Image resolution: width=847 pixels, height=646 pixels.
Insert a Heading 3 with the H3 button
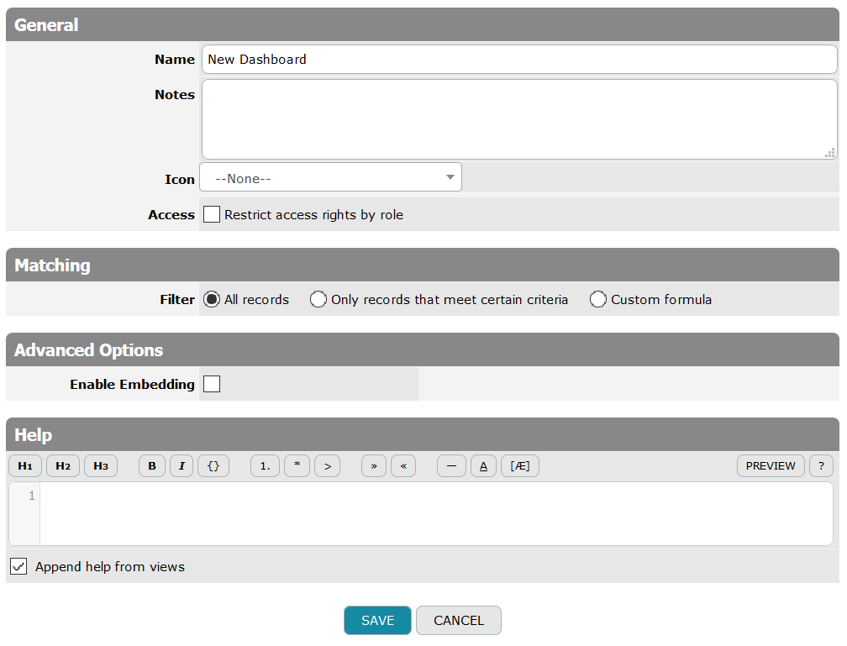pyautogui.click(x=101, y=466)
